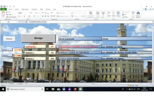
Task: Toggle Underline formatting
Action: pos(24,16)
